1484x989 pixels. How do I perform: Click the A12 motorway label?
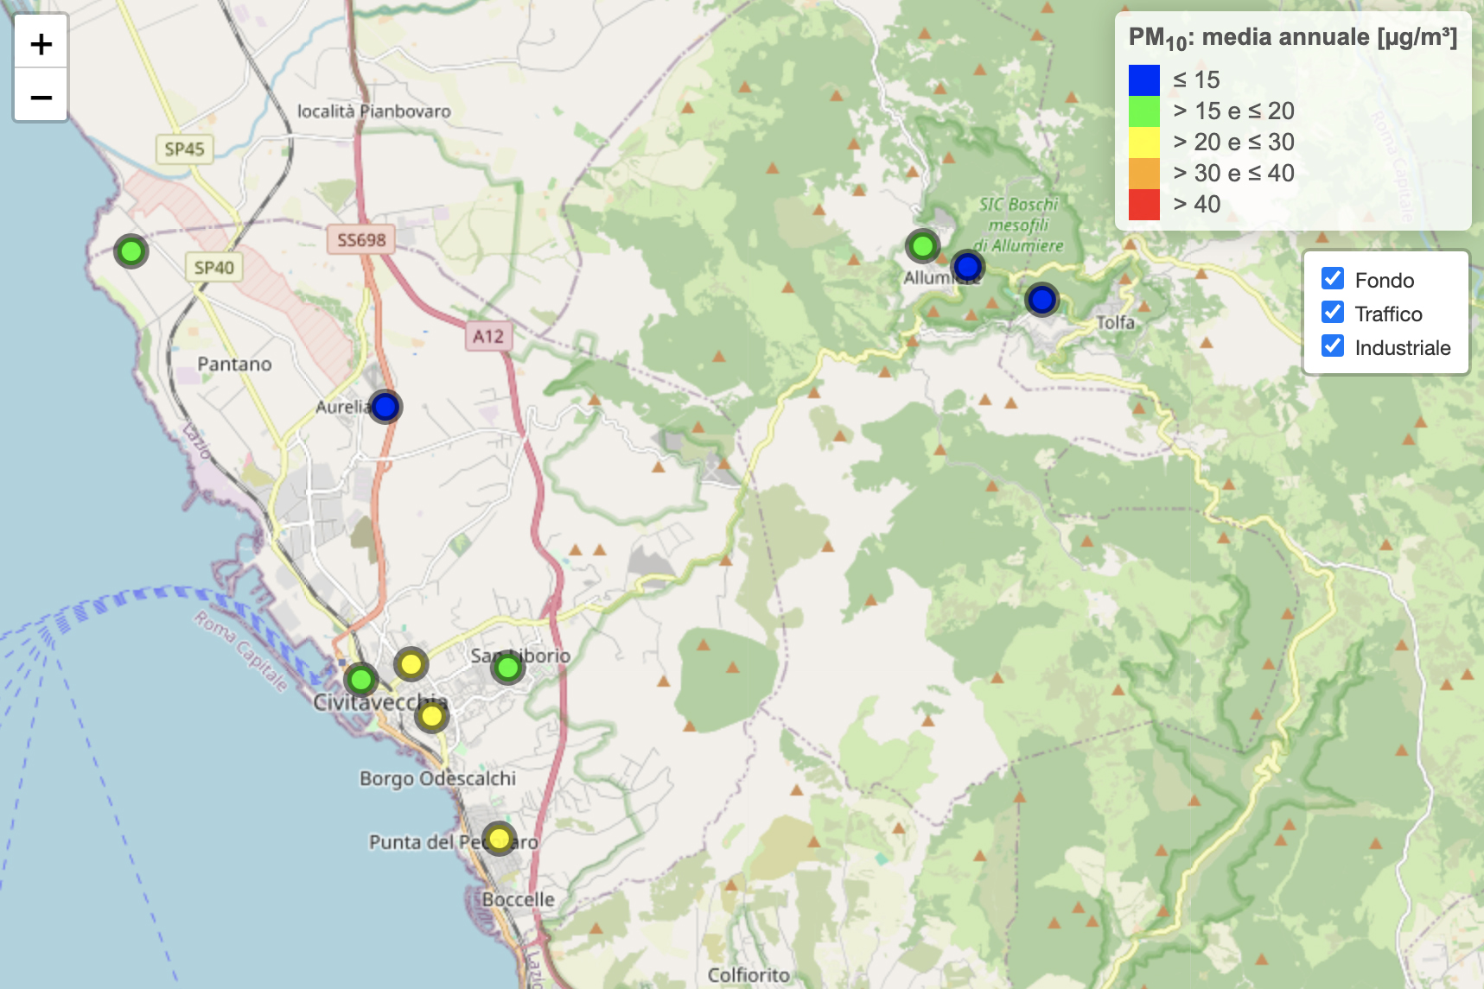click(x=488, y=336)
